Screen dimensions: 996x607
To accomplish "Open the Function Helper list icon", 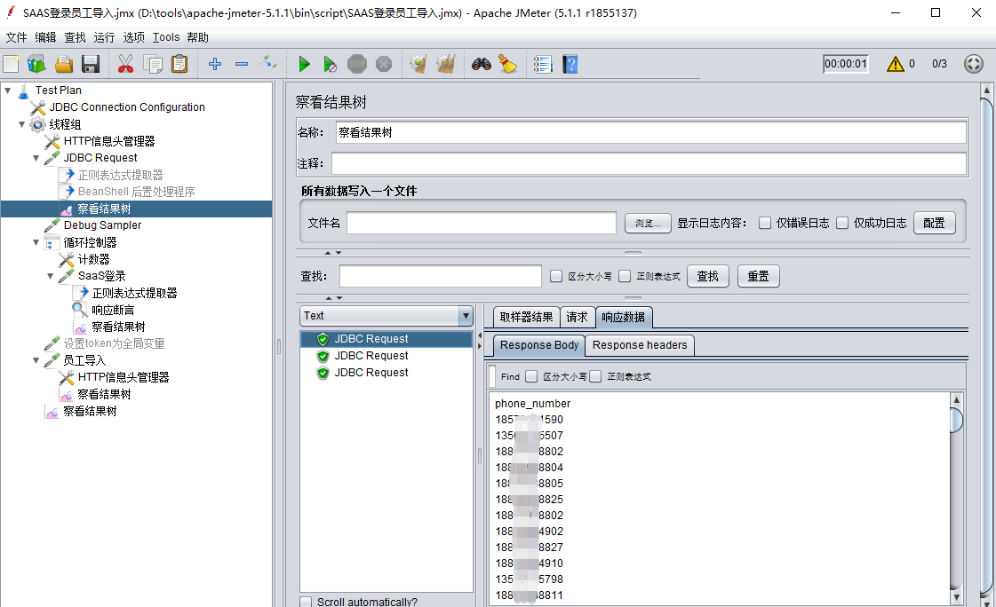I will click(x=543, y=64).
